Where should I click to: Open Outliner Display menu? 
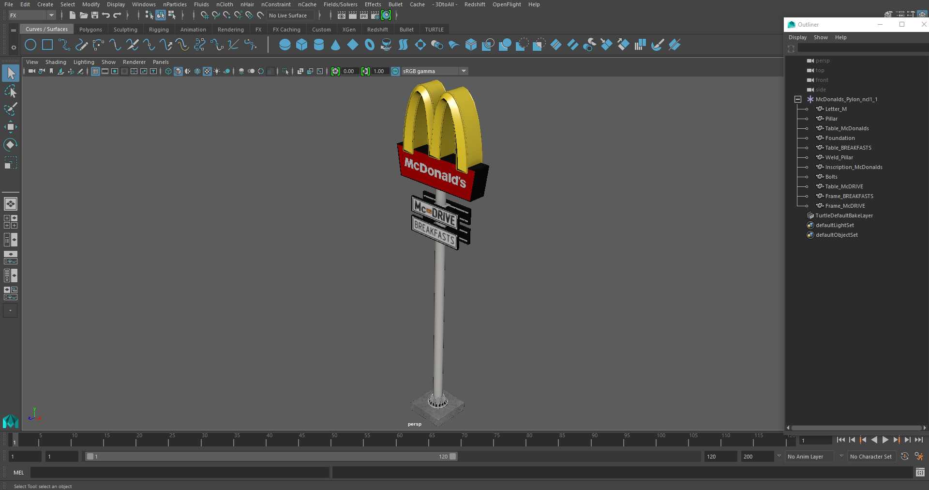(797, 37)
